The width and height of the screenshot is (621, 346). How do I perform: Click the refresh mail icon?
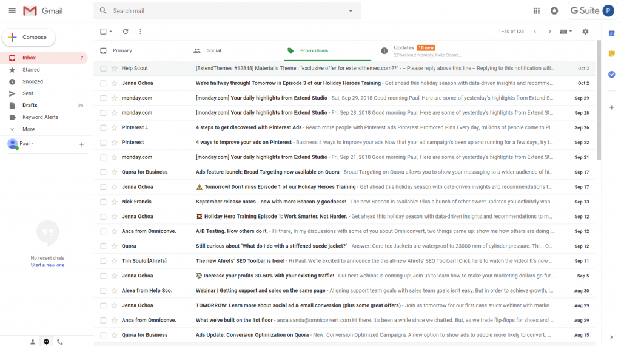coord(126,32)
